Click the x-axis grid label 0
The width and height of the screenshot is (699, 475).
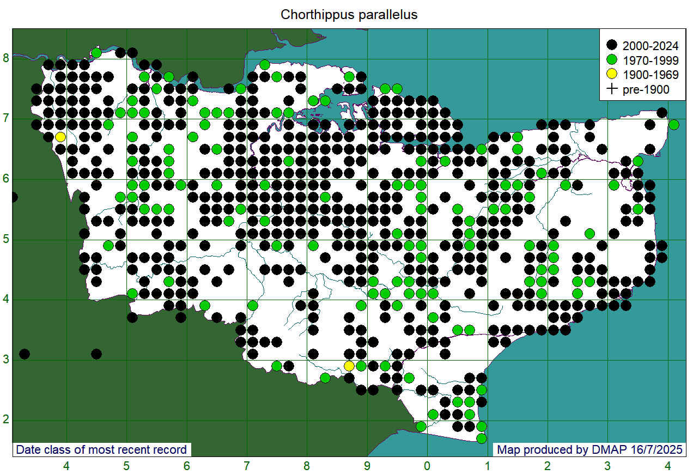tap(427, 466)
